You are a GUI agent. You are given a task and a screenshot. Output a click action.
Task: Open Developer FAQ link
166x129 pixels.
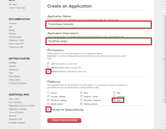(x=15, y=119)
